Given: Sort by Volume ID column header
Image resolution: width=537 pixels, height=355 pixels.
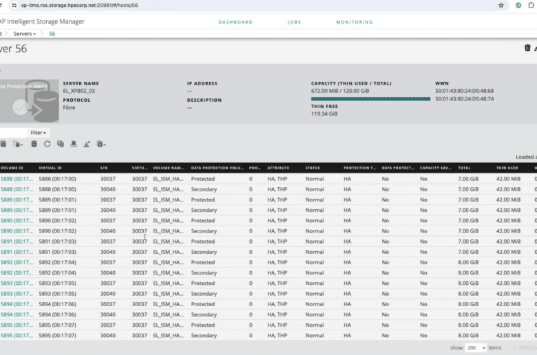Looking at the screenshot, I should [12, 168].
